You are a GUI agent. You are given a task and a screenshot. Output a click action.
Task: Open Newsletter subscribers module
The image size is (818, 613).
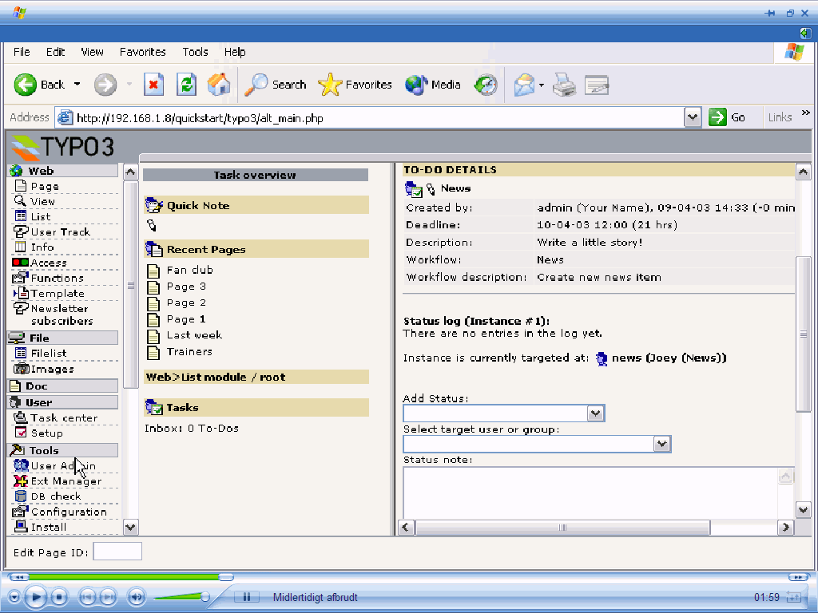(x=61, y=314)
